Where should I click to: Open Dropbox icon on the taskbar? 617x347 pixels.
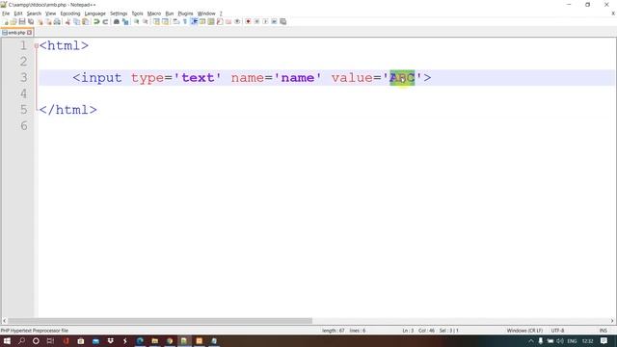point(110,340)
